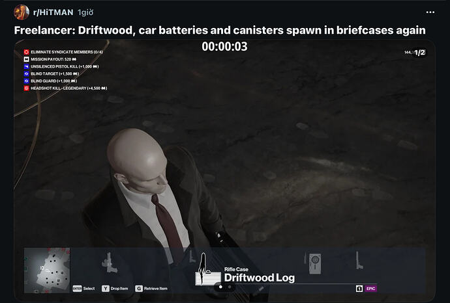Select the pistol inventory slot icon

tap(110, 263)
